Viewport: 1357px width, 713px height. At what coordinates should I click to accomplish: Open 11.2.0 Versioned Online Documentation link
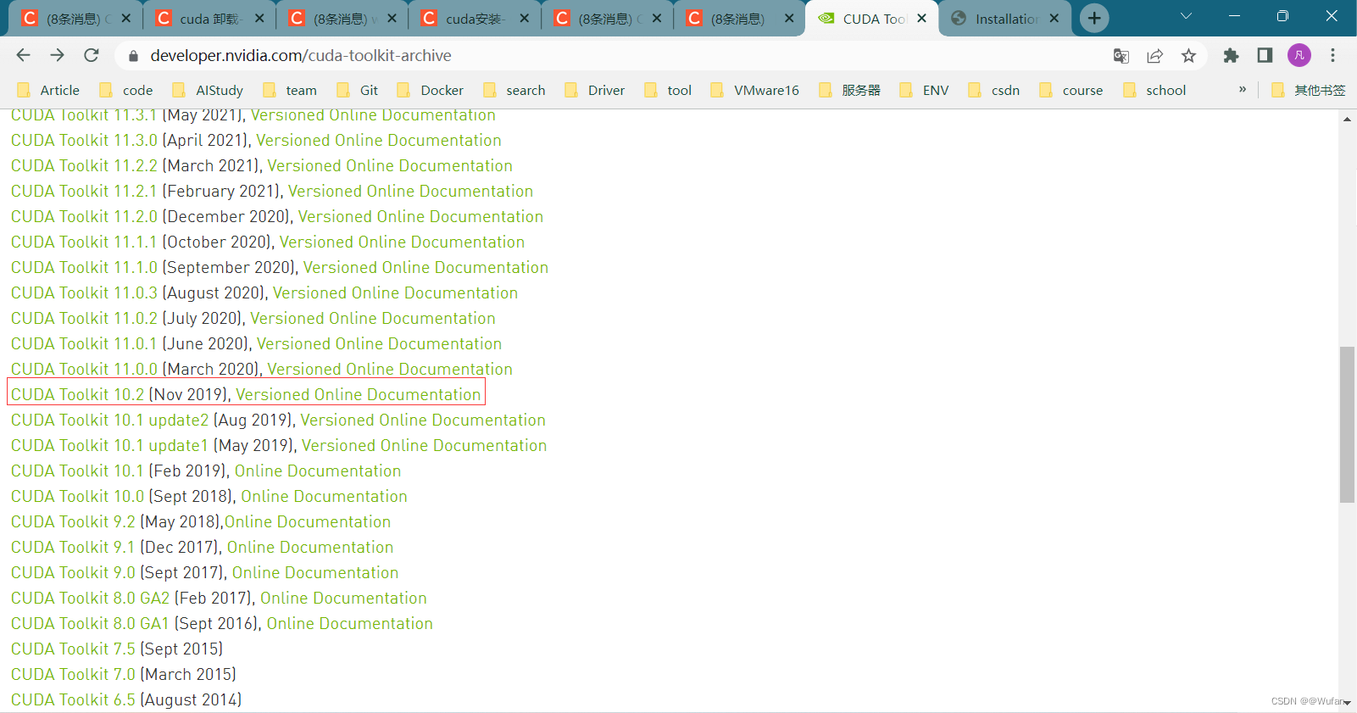[420, 216]
